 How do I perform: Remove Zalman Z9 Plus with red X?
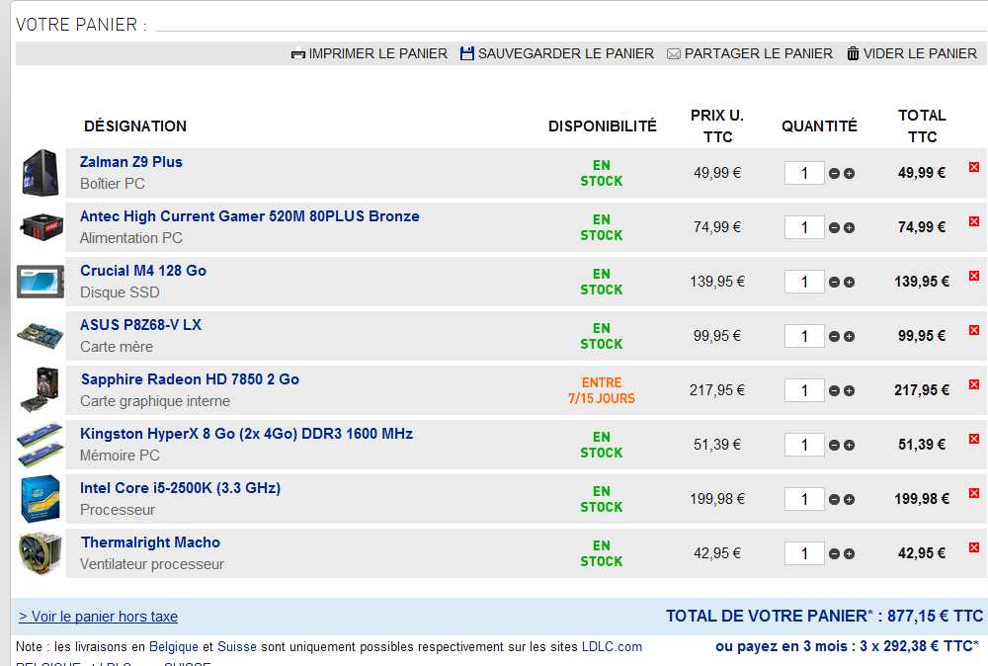974,167
